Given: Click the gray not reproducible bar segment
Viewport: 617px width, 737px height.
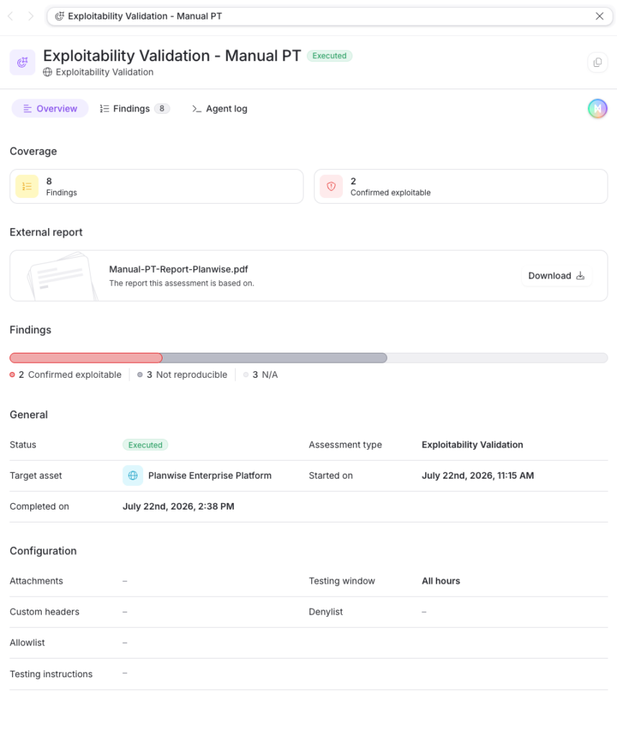Looking at the screenshot, I should [275, 358].
